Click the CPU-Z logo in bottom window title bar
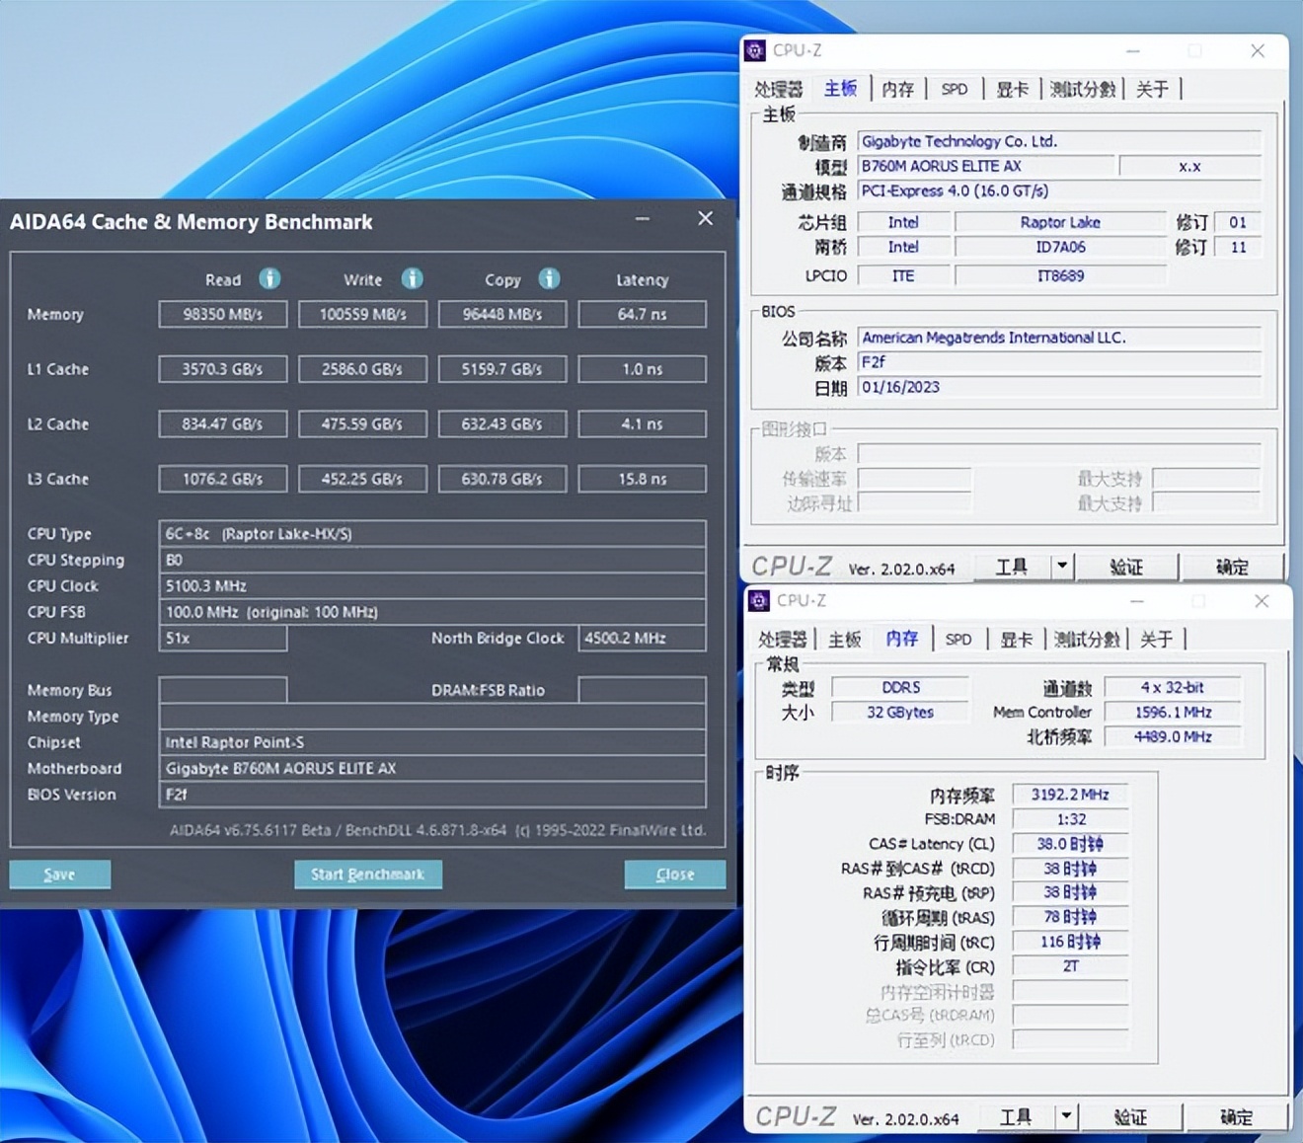The image size is (1303, 1143). pos(759,600)
